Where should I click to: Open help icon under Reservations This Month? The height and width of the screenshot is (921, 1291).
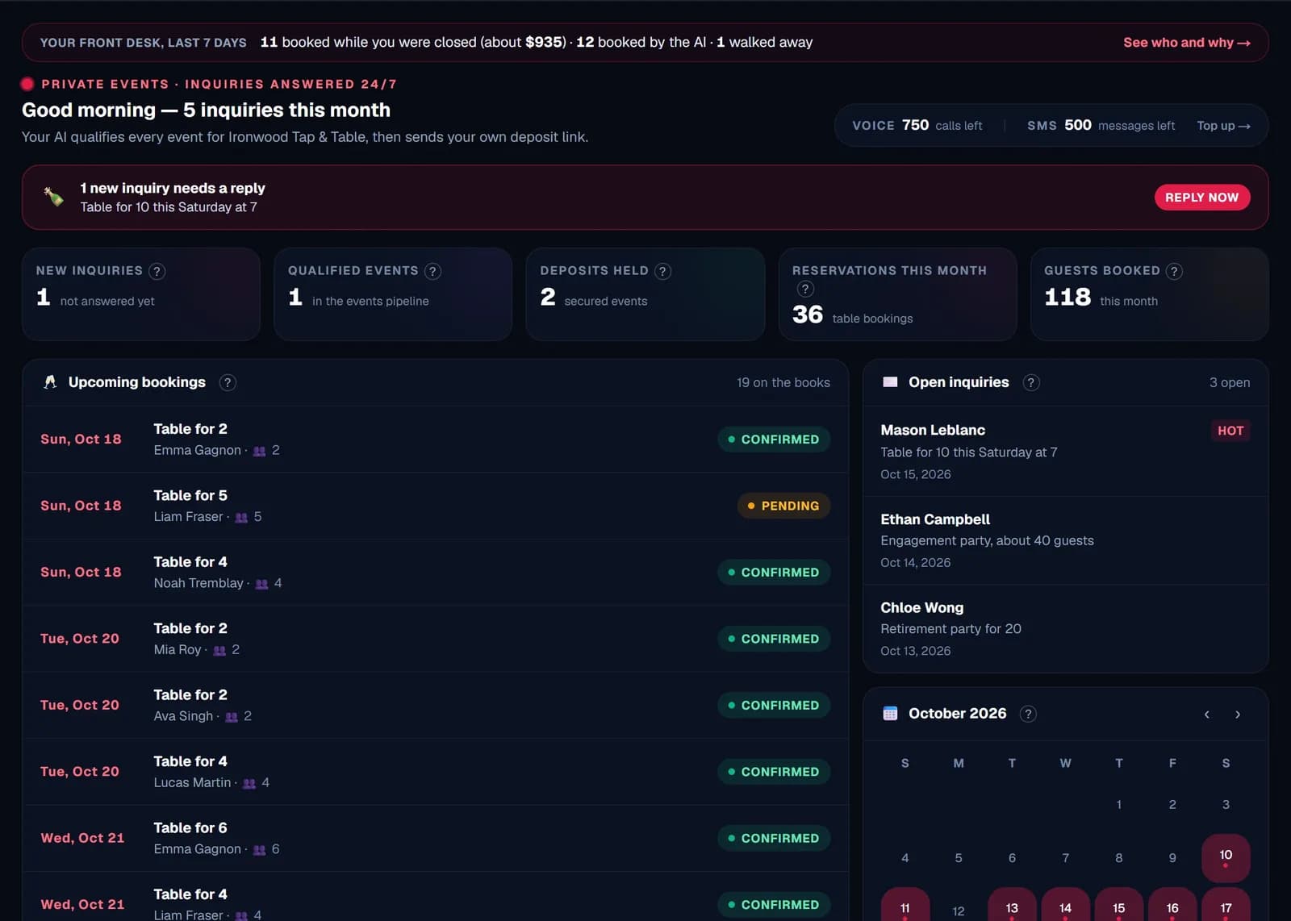click(805, 289)
